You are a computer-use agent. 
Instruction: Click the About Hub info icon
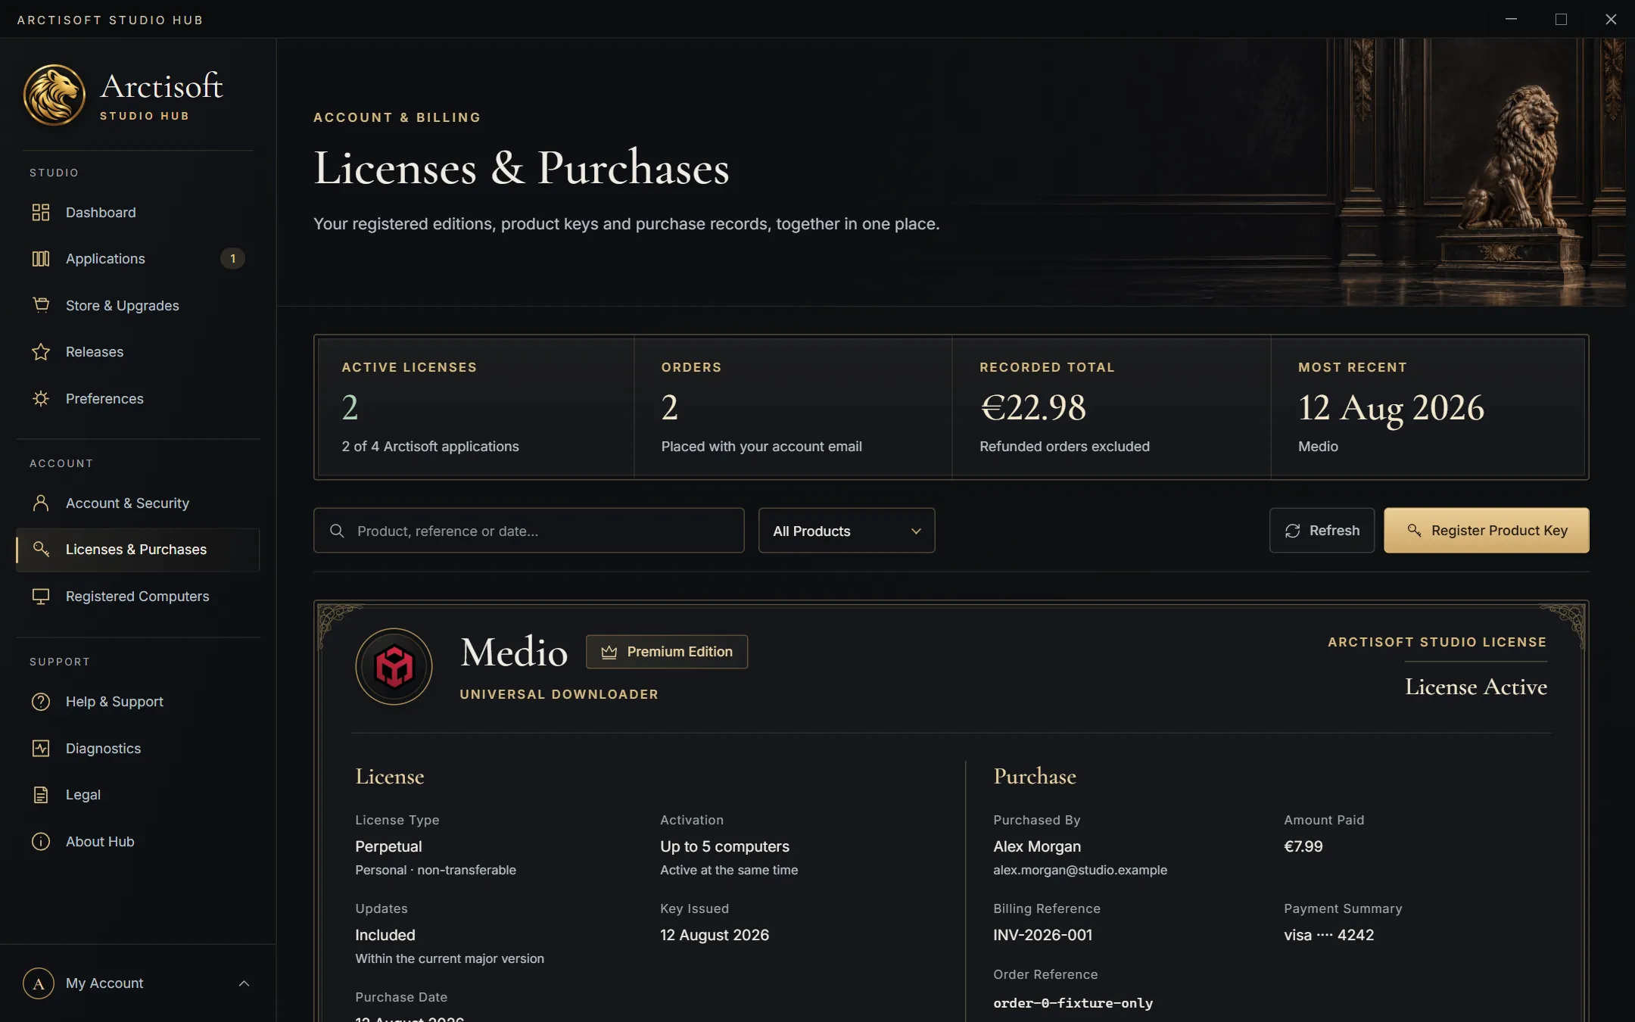click(x=41, y=842)
